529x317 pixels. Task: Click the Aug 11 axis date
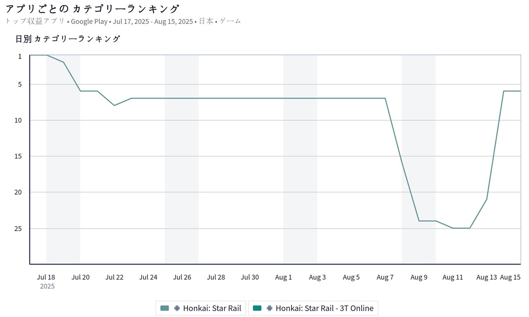453,277
